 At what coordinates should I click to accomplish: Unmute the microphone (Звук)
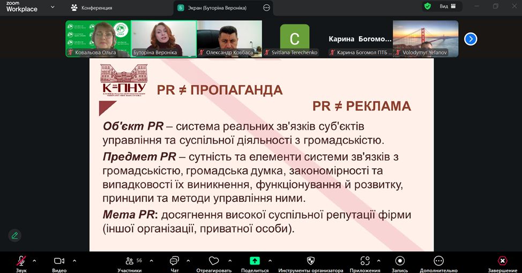(x=21, y=261)
